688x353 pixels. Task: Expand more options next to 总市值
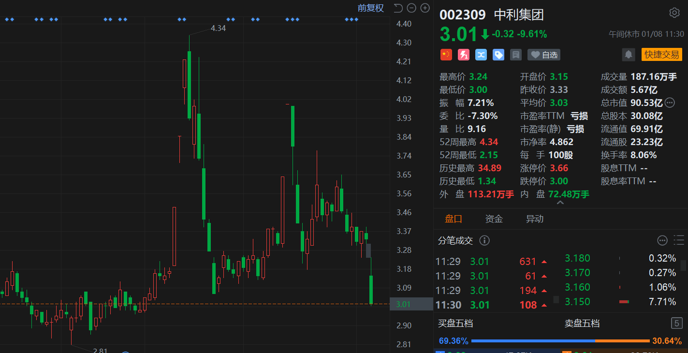point(670,103)
